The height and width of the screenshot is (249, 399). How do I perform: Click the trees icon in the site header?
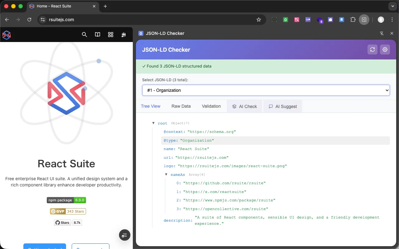124,35
